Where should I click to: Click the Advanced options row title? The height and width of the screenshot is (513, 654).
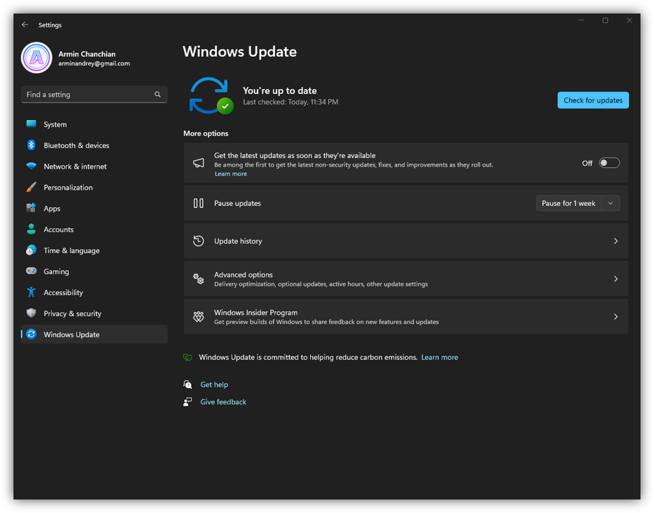[243, 275]
